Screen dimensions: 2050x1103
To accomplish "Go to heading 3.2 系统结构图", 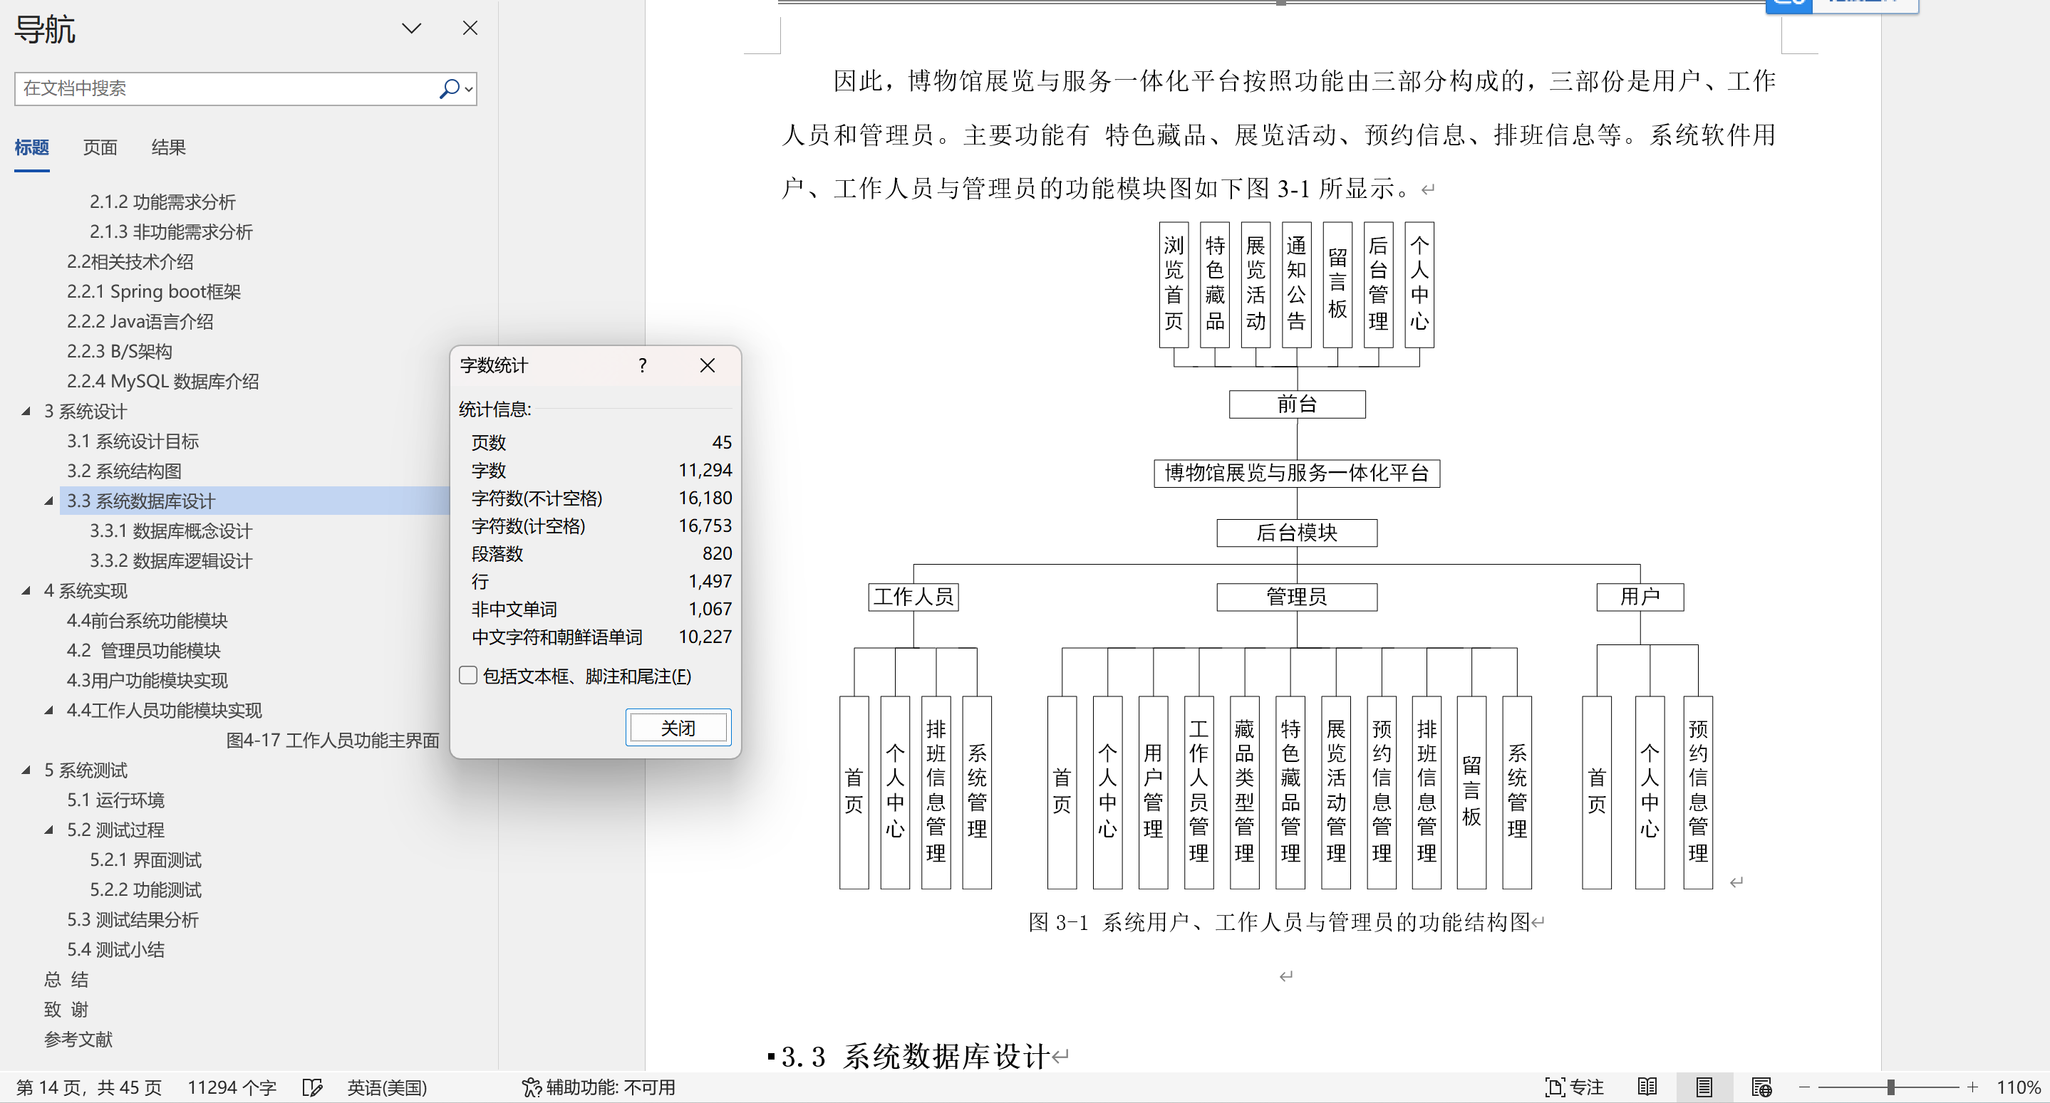I will [124, 471].
